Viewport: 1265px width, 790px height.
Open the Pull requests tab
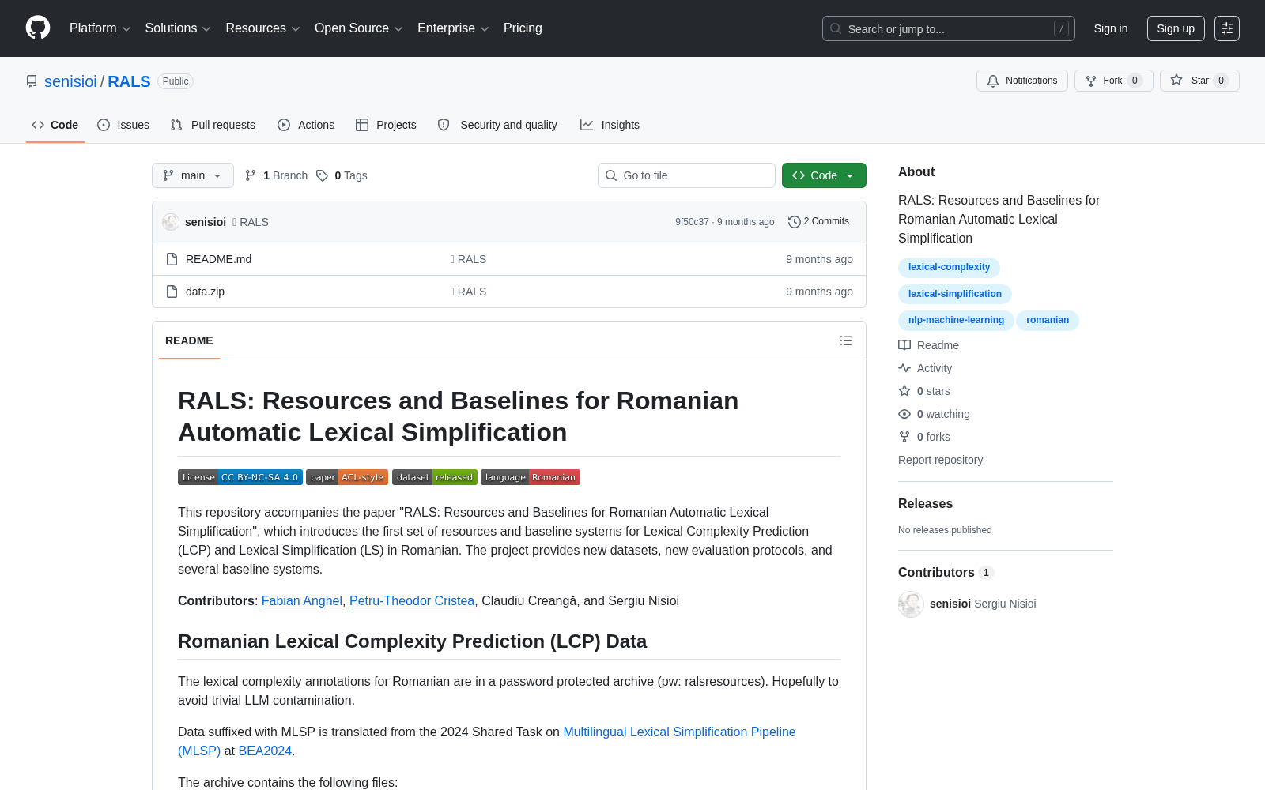click(x=213, y=125)
